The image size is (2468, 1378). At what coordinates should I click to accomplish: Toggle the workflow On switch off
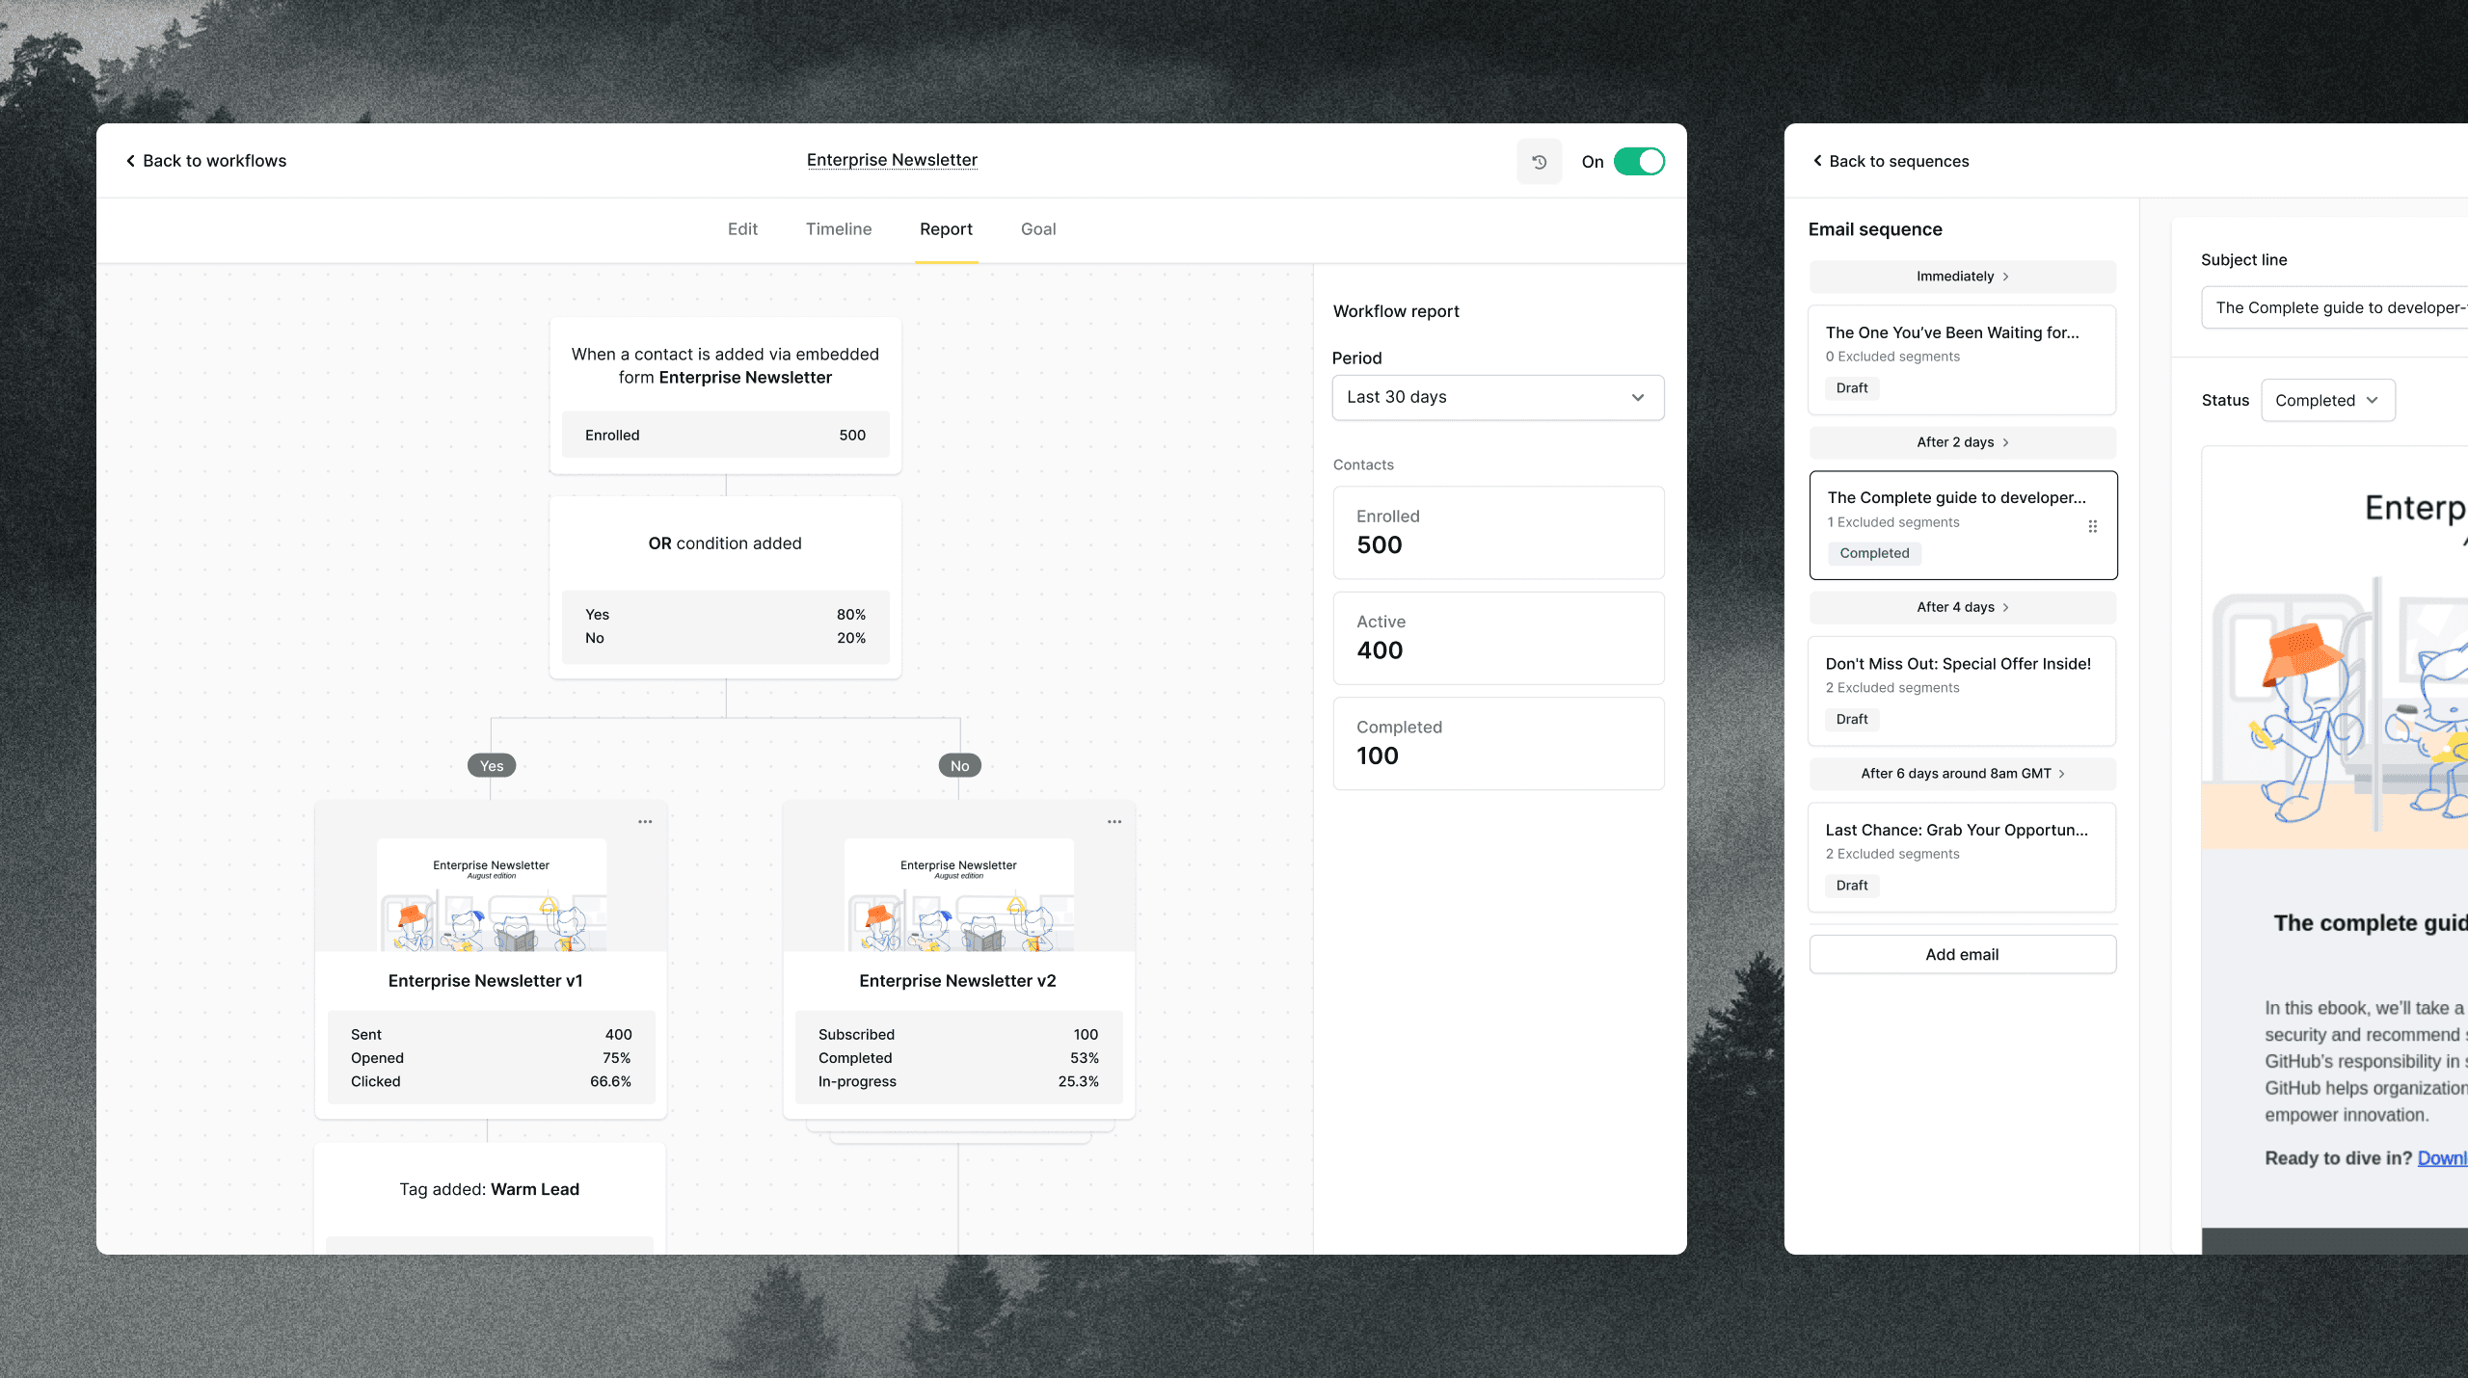[1639, 162]
